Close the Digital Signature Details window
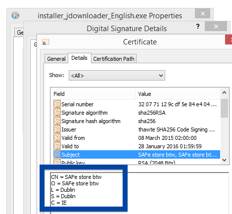 coord(216,26)
